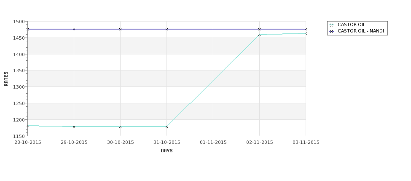
Task: Click the CASTOR OIL legend marker icon
Action: coord(332,25)
